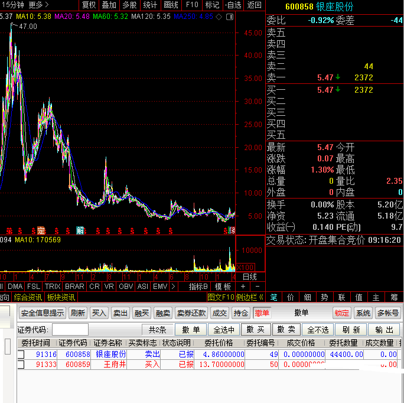The height and width of the screenshot is (403, 404).
Task: Open the 统计 tool
Action: click(x=150, y=5)
